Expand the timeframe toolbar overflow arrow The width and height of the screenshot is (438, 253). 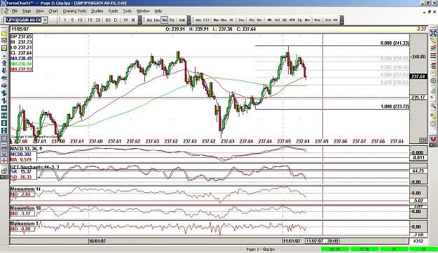click(140, 20)
